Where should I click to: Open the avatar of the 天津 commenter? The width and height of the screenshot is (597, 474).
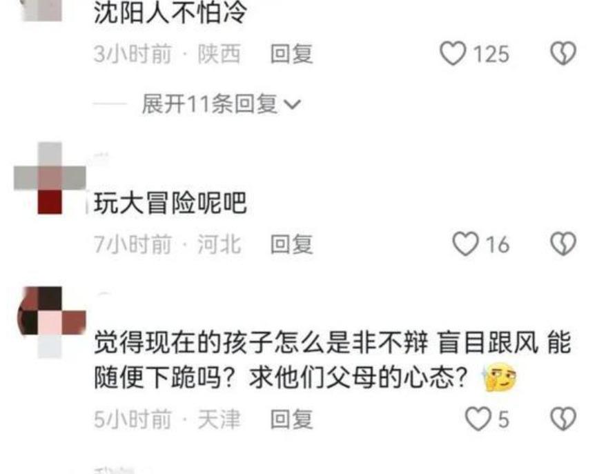click(52, 322)
